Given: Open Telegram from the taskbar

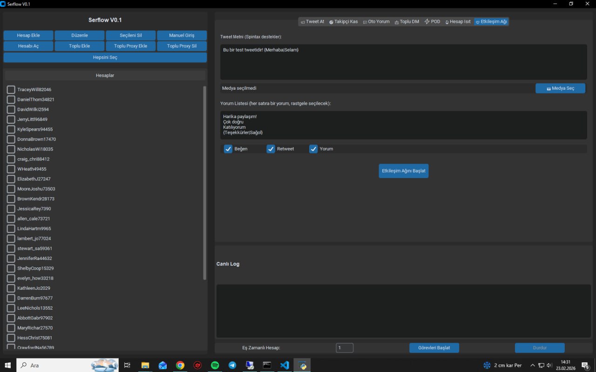Looking at the screenshot, I should (232, 365).
